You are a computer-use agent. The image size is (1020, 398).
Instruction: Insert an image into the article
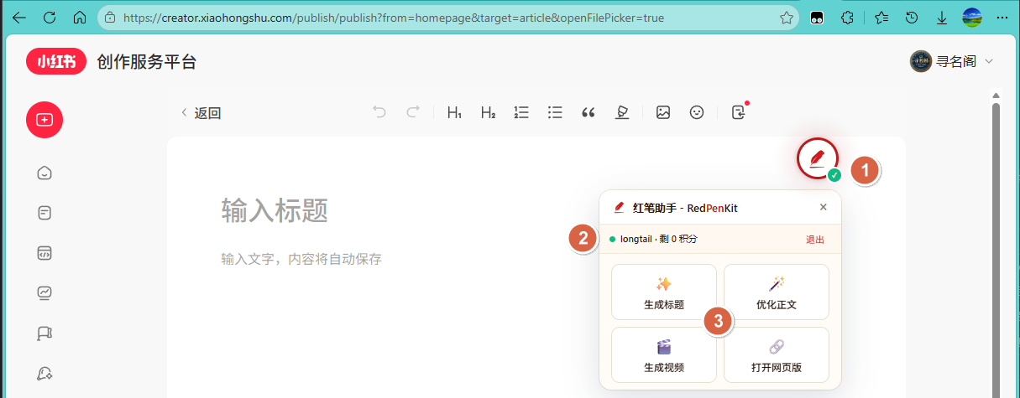[663, 112]
